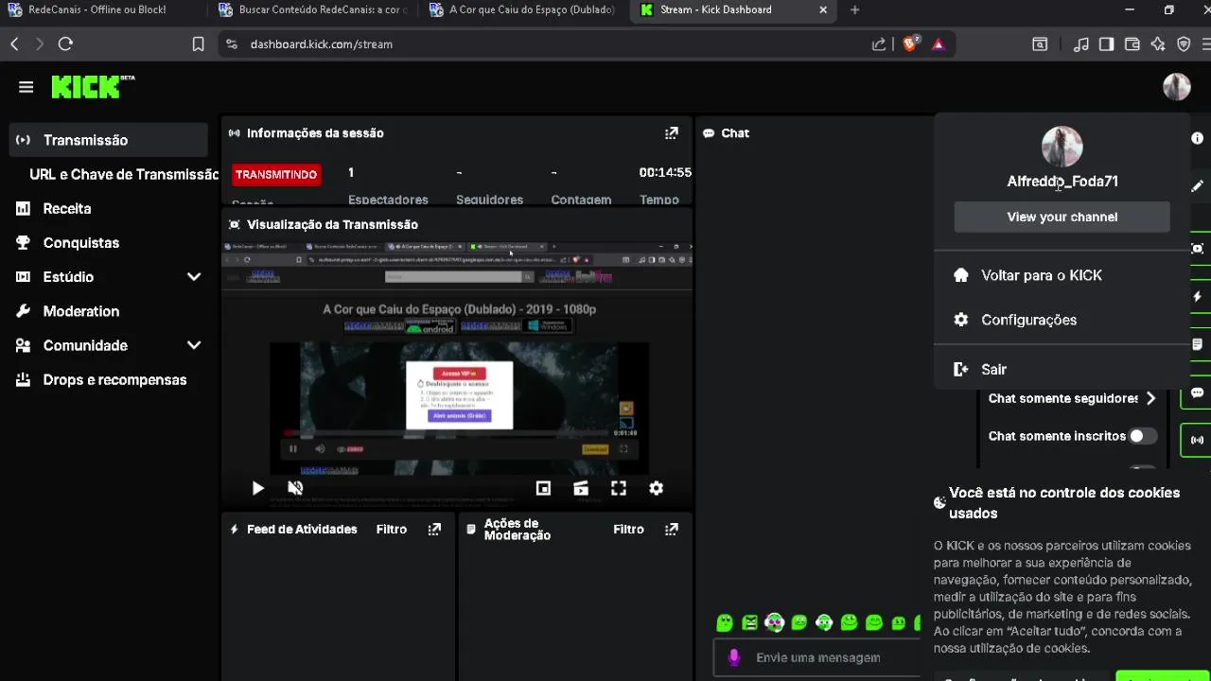The image size is (1211, 681).
Task: Pop out Informações da sessão panel
Action: [672, 133]
